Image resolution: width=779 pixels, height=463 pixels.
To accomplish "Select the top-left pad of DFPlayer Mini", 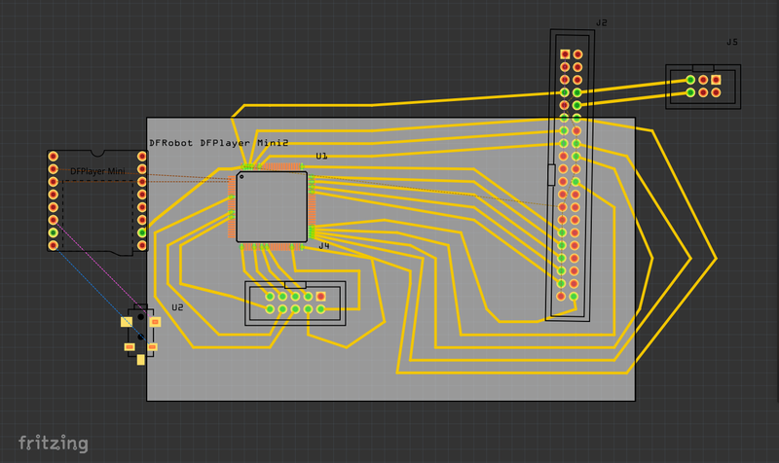I will tap(54, 156).
